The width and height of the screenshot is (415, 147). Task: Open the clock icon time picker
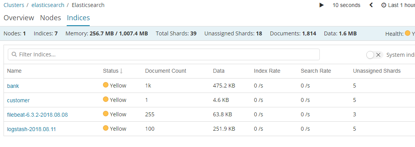pos(384,5)
